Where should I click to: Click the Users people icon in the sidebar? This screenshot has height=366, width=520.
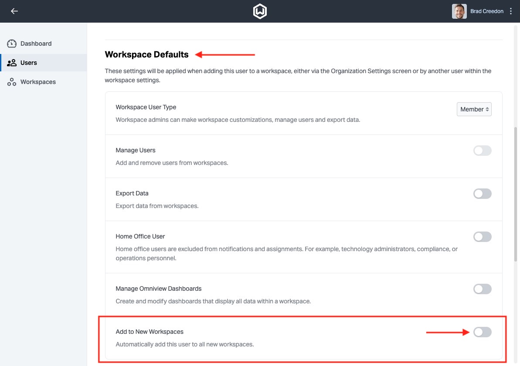coord(12,63)
